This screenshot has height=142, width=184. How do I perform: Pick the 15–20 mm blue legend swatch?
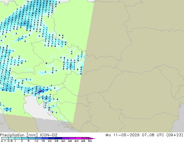click(45, 138)
